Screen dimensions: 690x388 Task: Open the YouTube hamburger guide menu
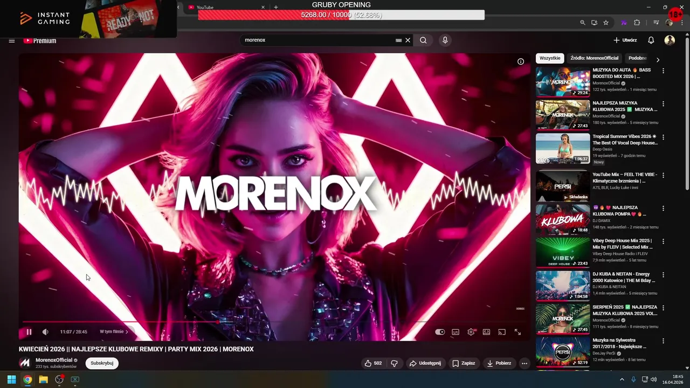point(11,40)
